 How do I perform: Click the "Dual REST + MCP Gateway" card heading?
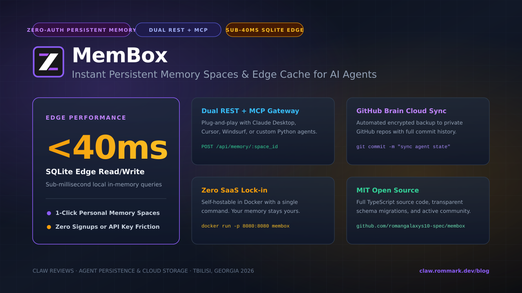[x=250, y=111]
